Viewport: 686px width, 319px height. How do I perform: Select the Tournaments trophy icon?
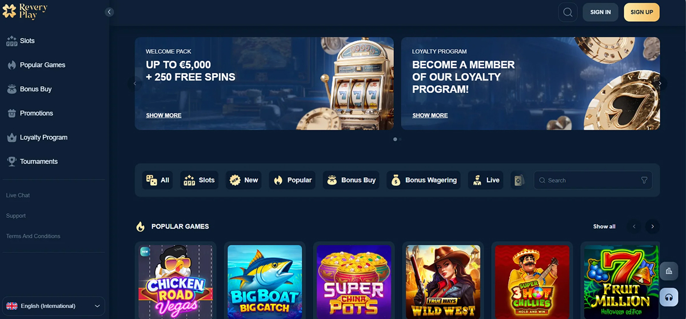point(11,162)
